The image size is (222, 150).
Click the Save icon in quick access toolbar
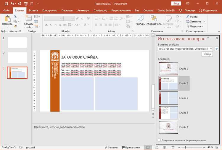click(x=6, y=4)
